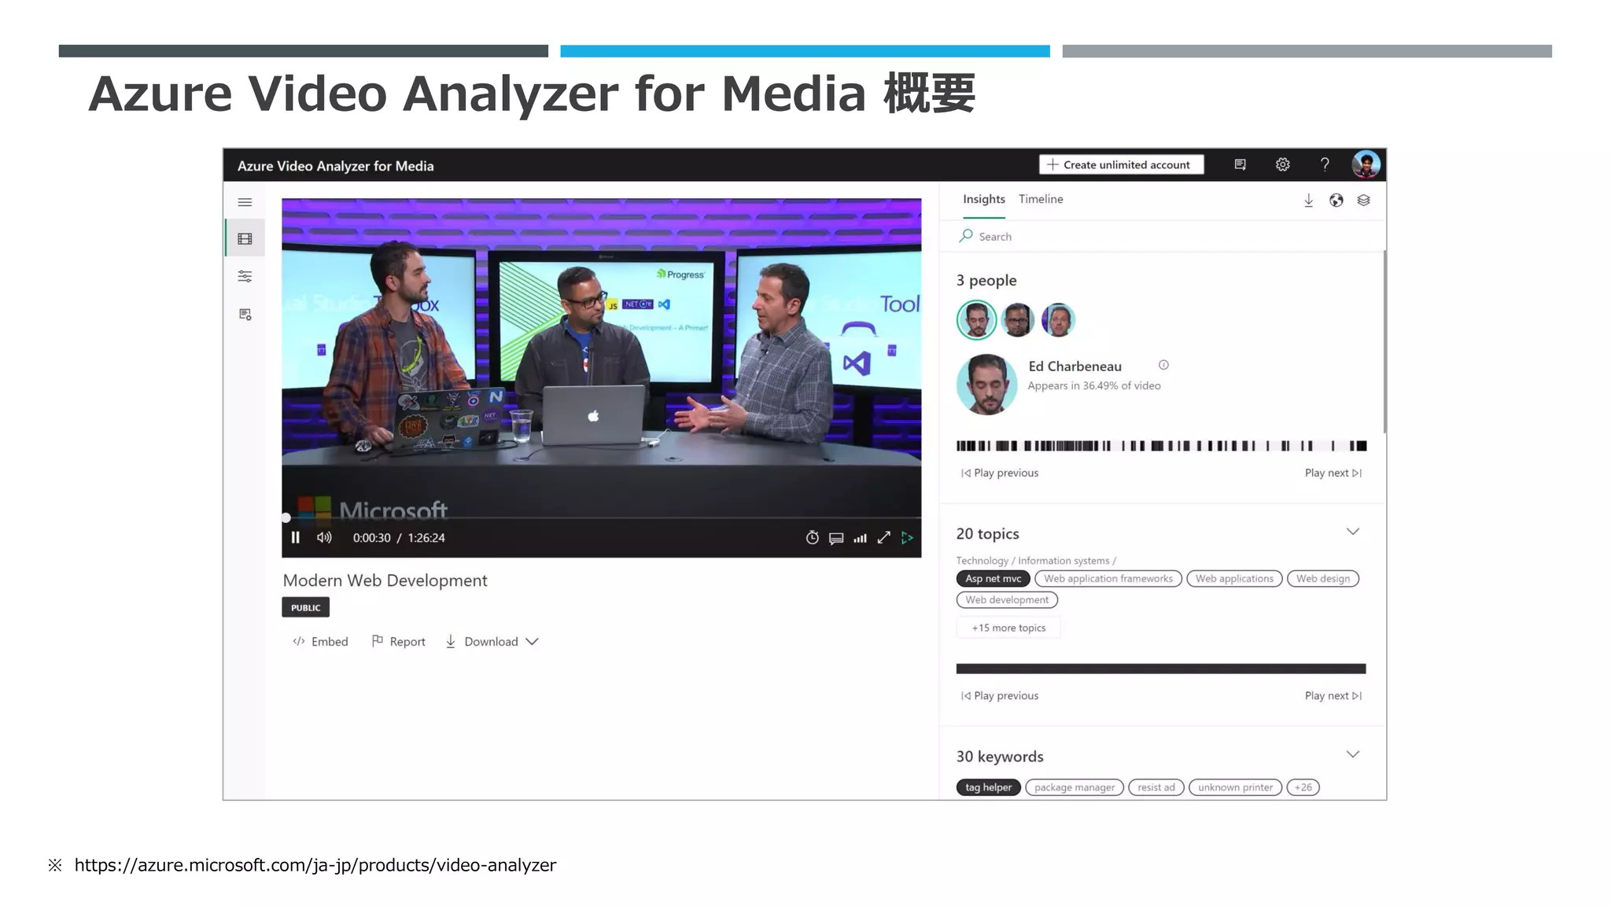Select the unknown printer keyword

[x=1235, y=787]
